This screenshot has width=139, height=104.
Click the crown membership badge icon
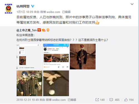click(x=44, y=30)
